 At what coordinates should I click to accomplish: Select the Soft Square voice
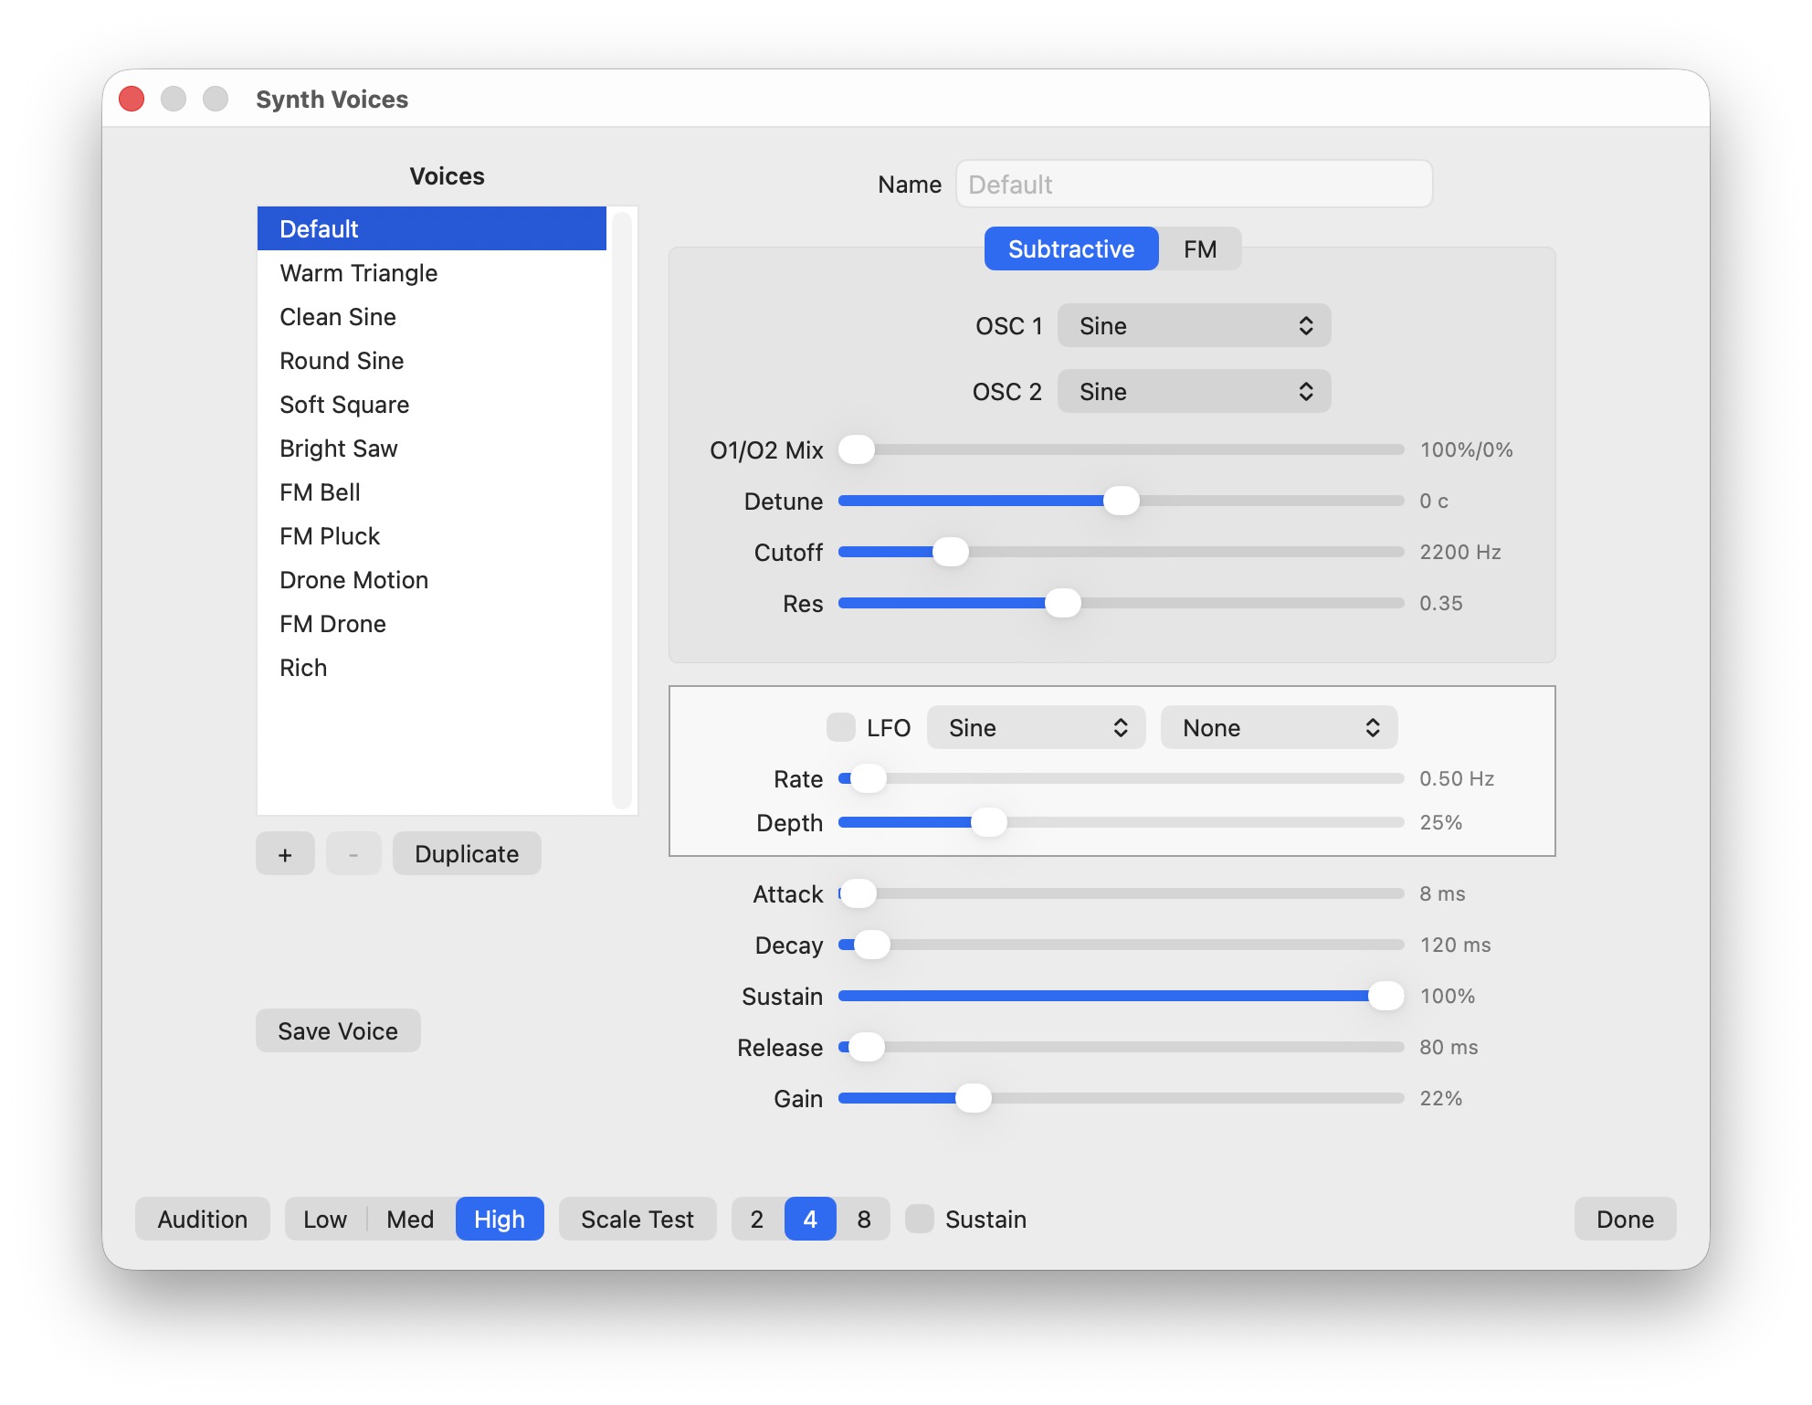pyautogui.click(x=432, y=404)
